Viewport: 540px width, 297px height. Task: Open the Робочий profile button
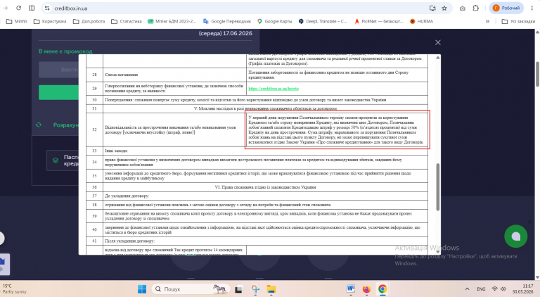(x=506, y=8)
